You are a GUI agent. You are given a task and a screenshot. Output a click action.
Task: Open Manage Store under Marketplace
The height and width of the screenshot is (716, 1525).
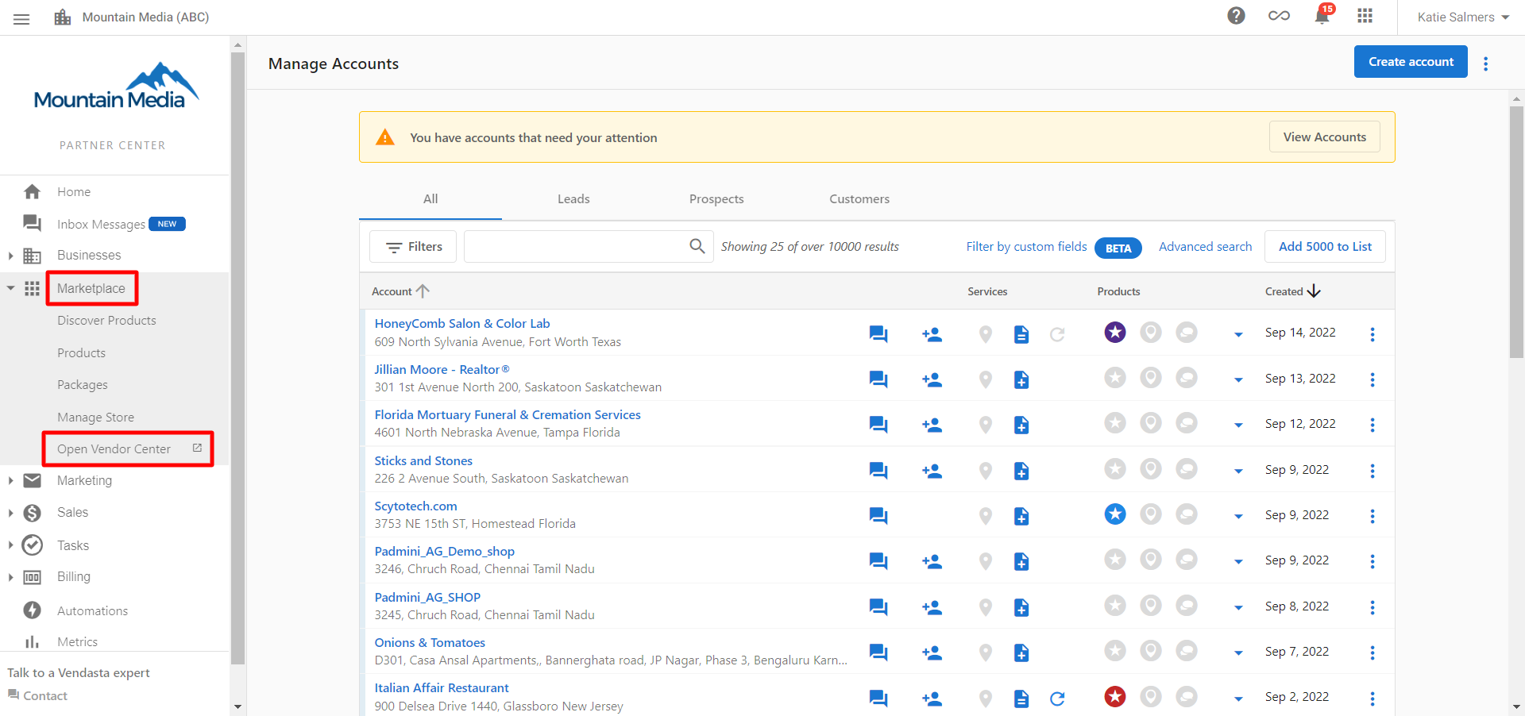click(95, 418)
